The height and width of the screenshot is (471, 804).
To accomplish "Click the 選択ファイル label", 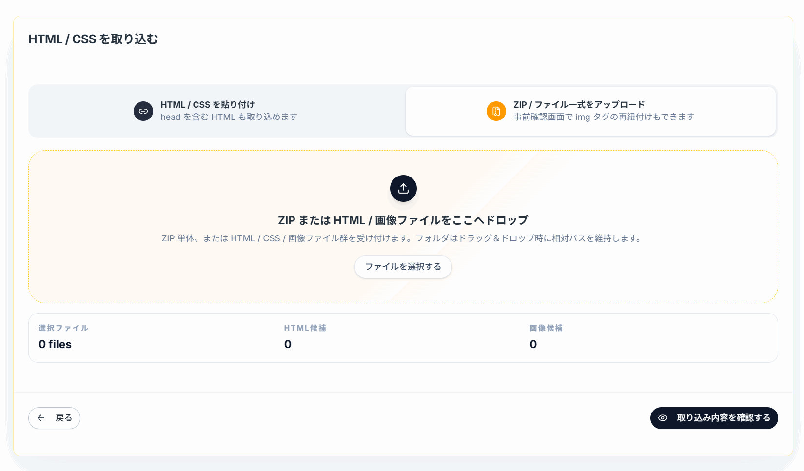I will pyautogui.click(x=63, y=328).
